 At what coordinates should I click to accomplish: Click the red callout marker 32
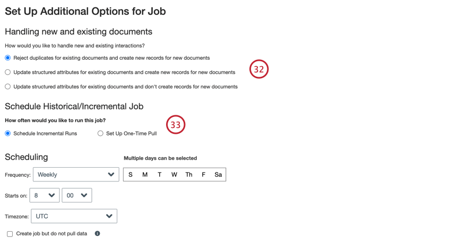259,69
